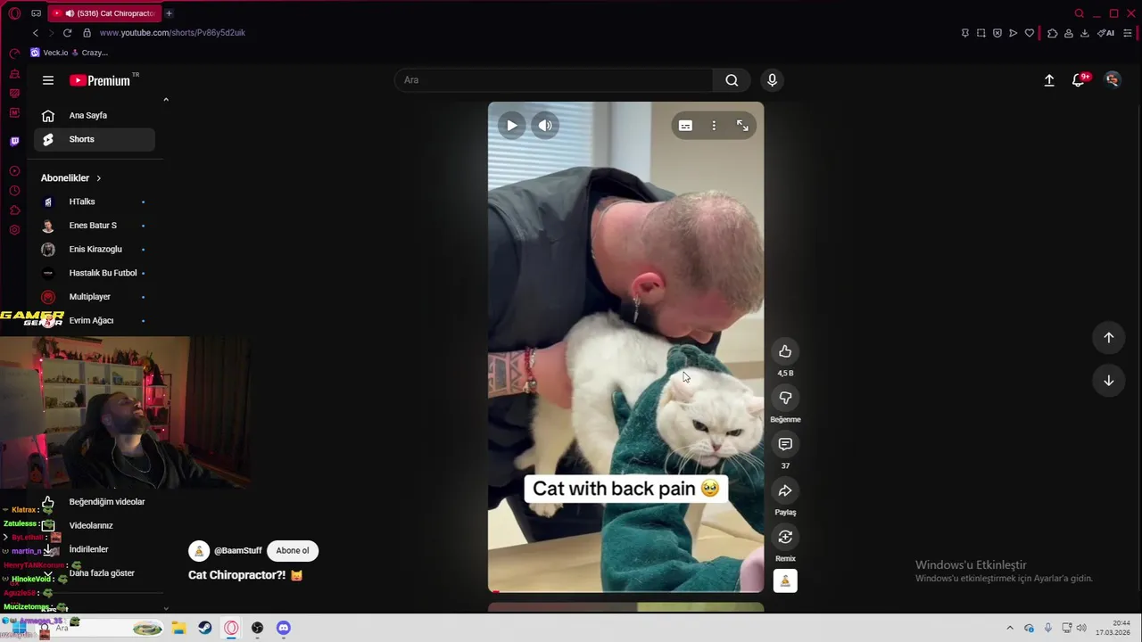Open the pinboard pin icon in the toolbar

pos(964,33)
